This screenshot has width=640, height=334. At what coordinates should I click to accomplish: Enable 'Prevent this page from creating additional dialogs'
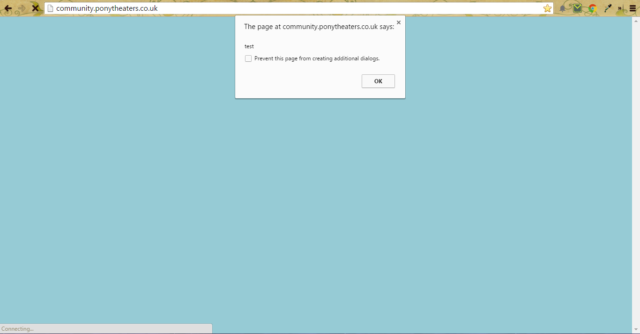pos(248,58)
